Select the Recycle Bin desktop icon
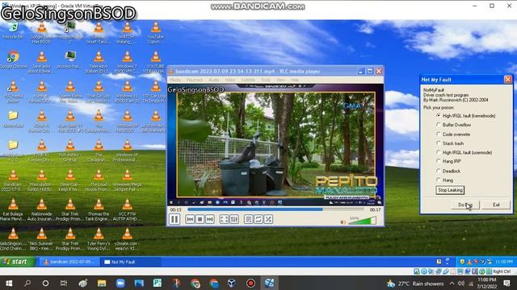The height and width of the screenshot is (290, 517). [13, 31]
